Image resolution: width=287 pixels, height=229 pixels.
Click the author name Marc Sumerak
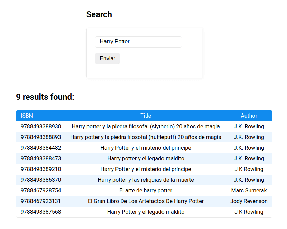249,190
